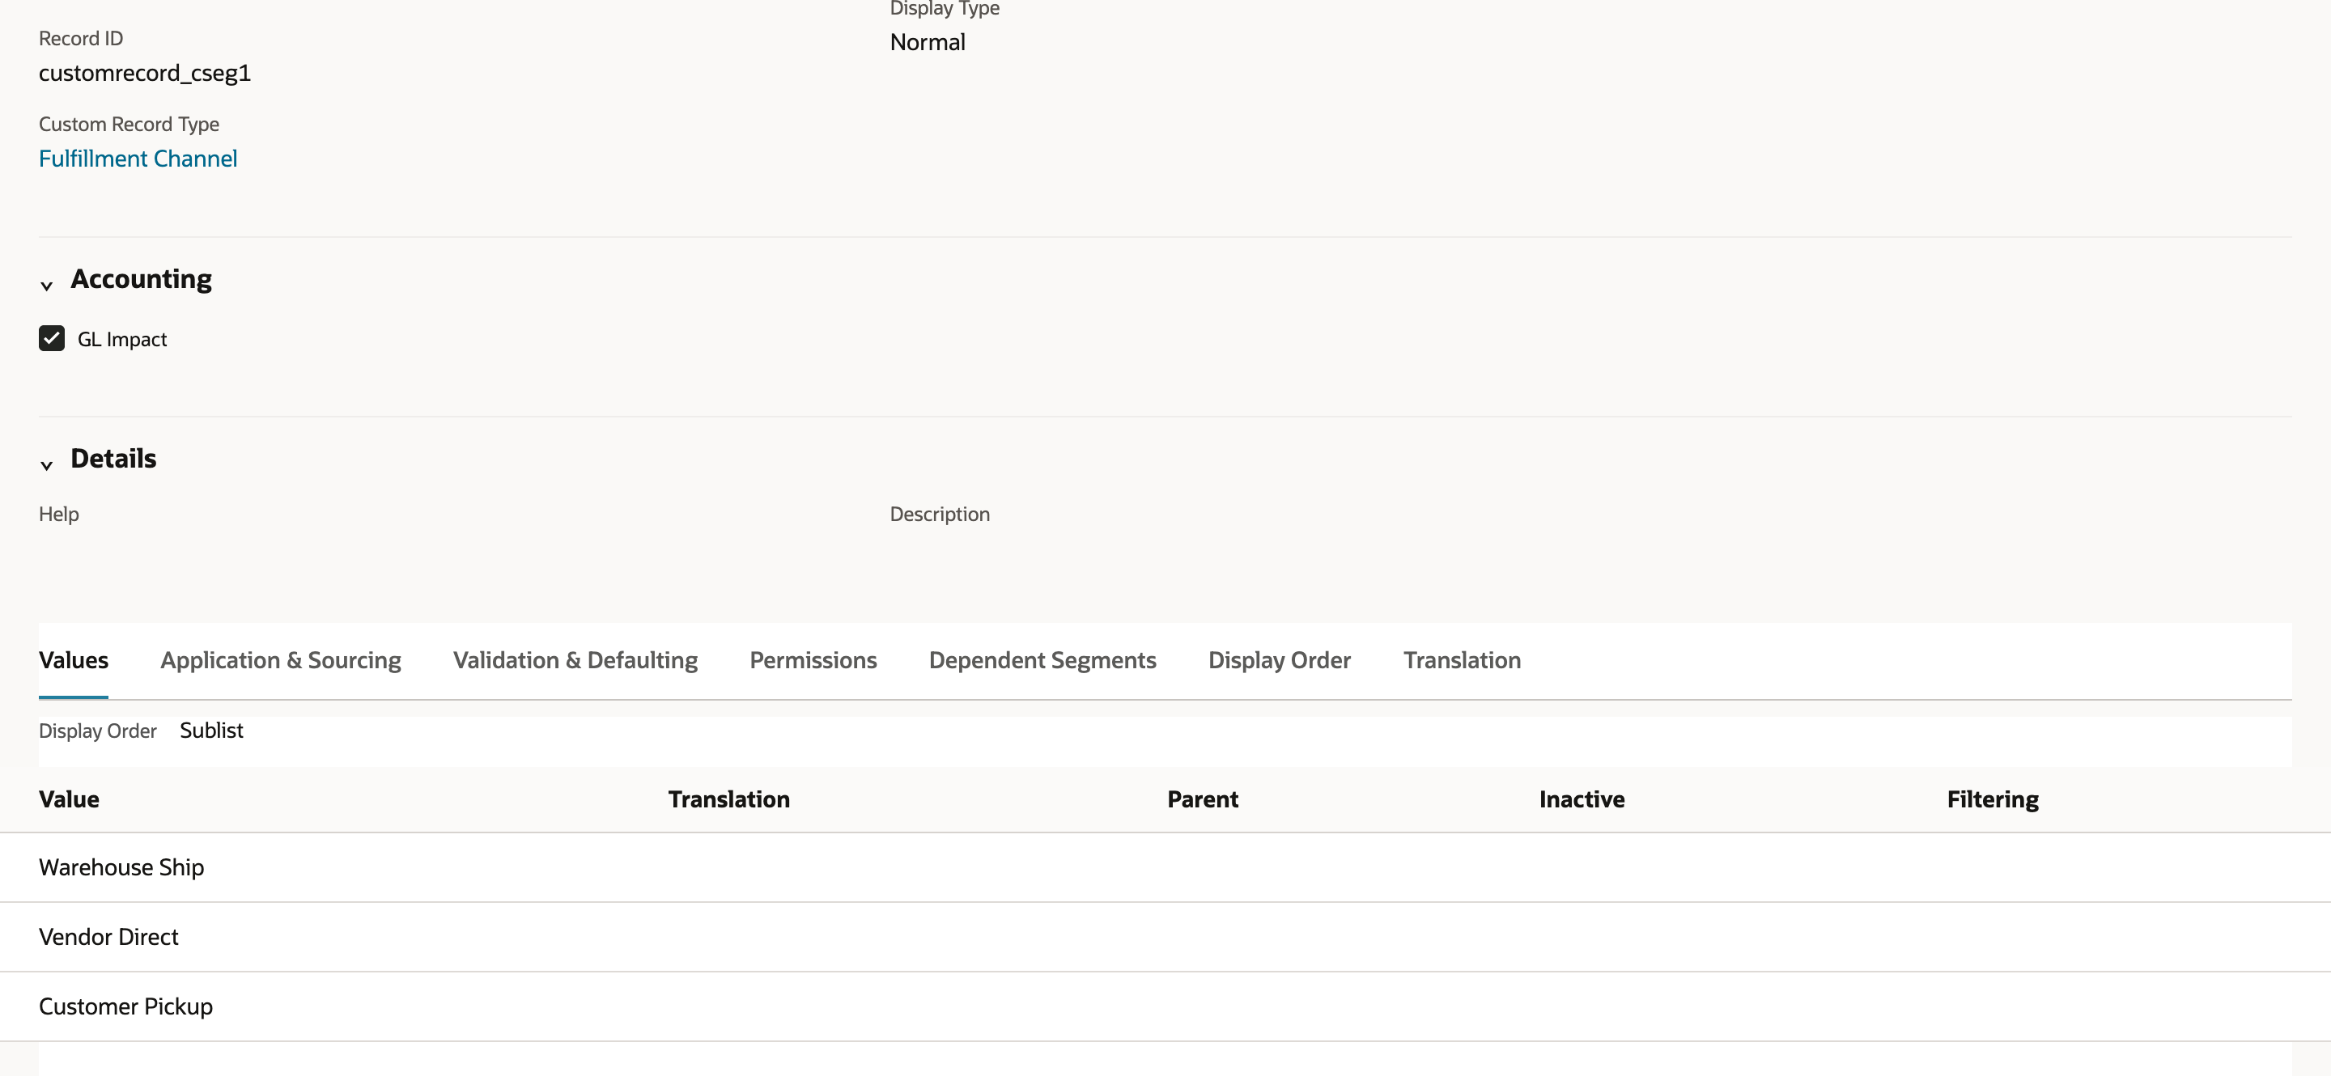Click the Accounting section heading
This screenshot has height=1076, width=2331.
[141, 279]
